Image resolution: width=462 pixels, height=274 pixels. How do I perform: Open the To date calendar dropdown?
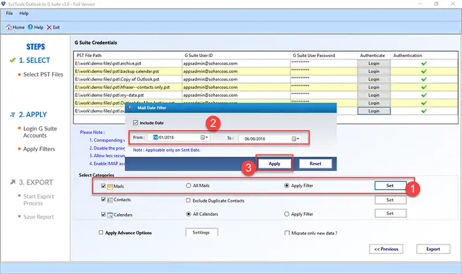[296, 138]
